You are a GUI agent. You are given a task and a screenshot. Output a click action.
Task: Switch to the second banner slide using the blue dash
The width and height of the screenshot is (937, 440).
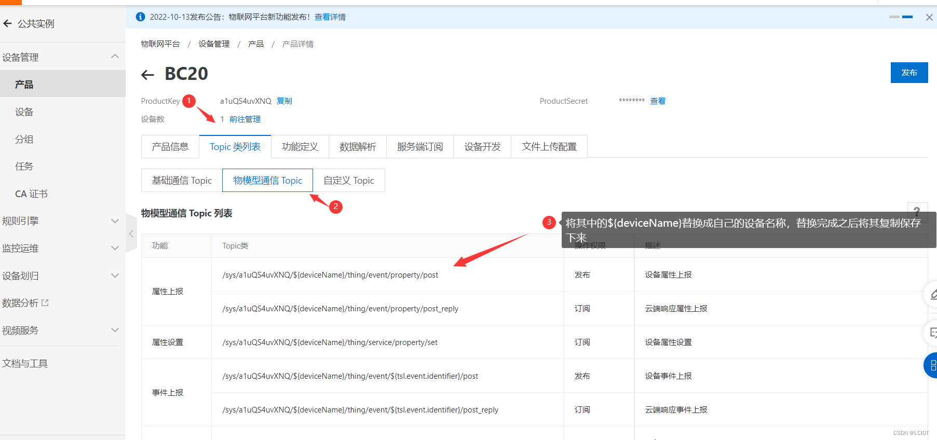coord(907,17)
